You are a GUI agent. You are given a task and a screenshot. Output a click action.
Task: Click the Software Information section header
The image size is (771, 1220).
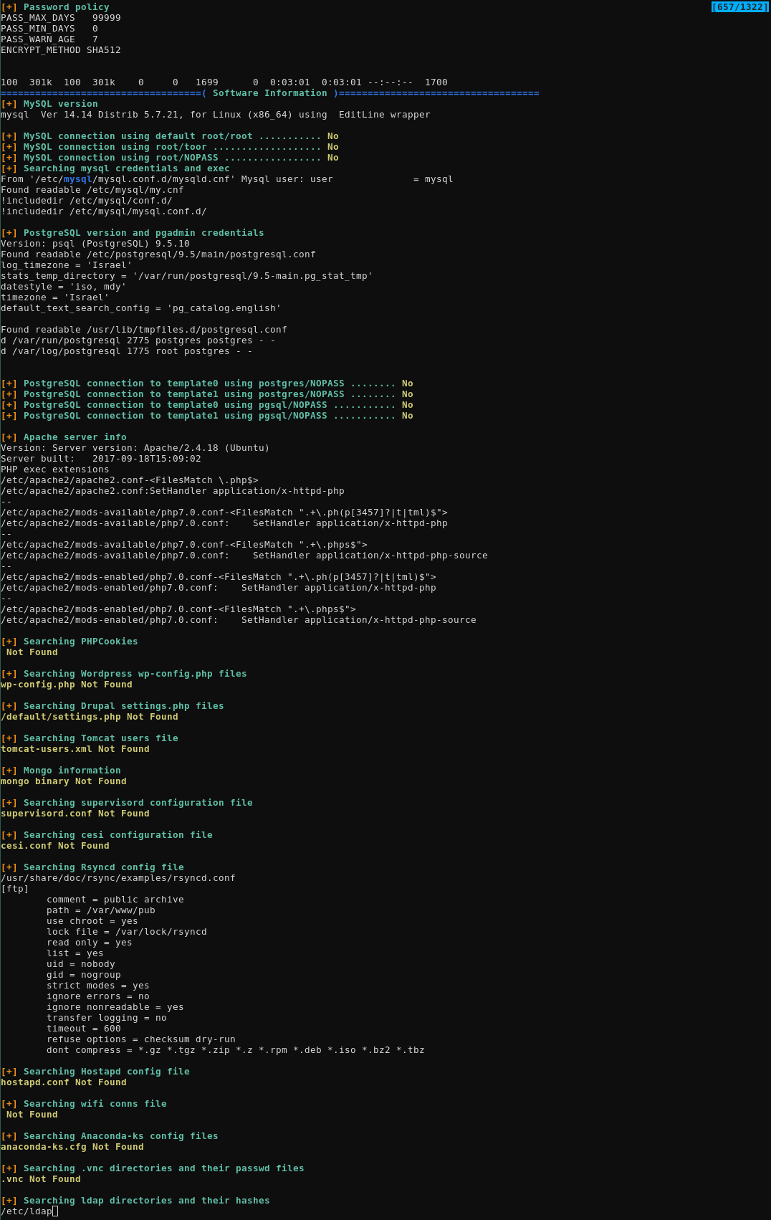269,93
